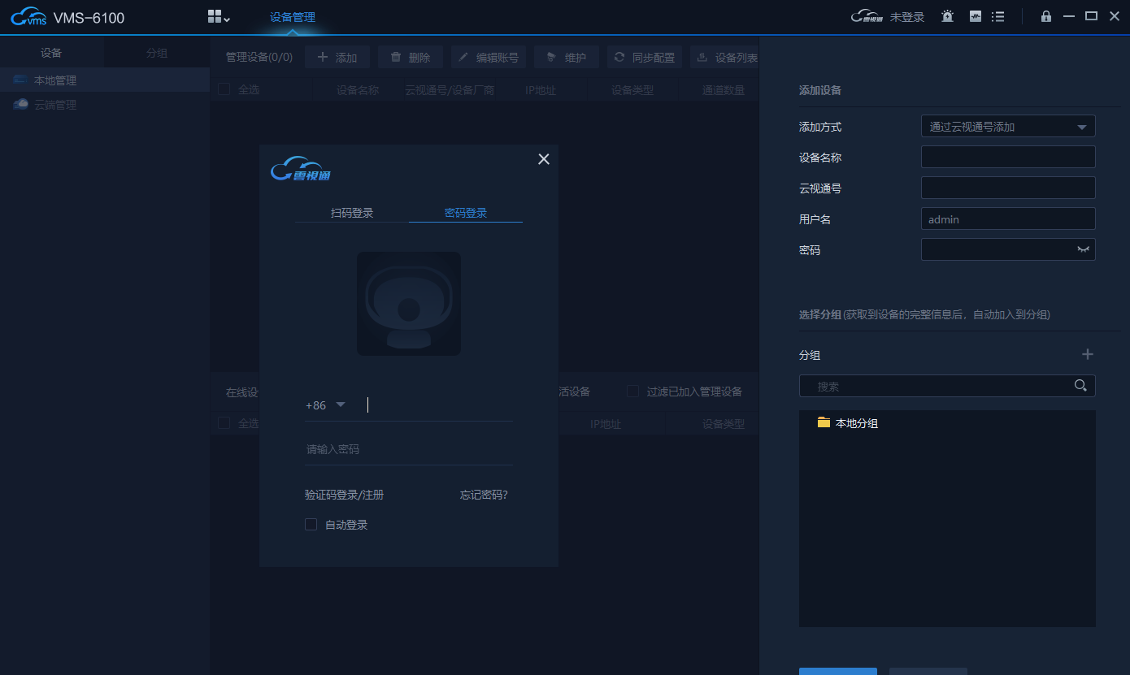Add a new group with the plus icon
This screenshot has height=675, width=1130.
point(1088,354)
